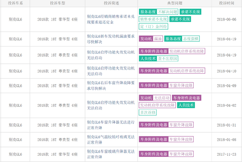Click the 无法启动 tag next to 发动机
The height and width of the screenshot is (162, 242).
coord(162,98)
